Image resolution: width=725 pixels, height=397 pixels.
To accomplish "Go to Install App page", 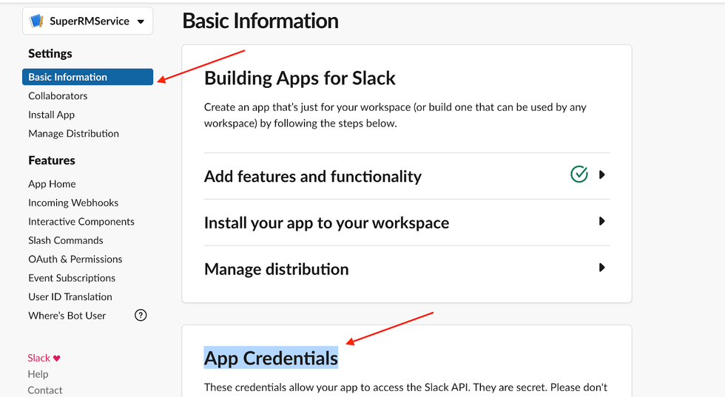I will pos(51,115).
